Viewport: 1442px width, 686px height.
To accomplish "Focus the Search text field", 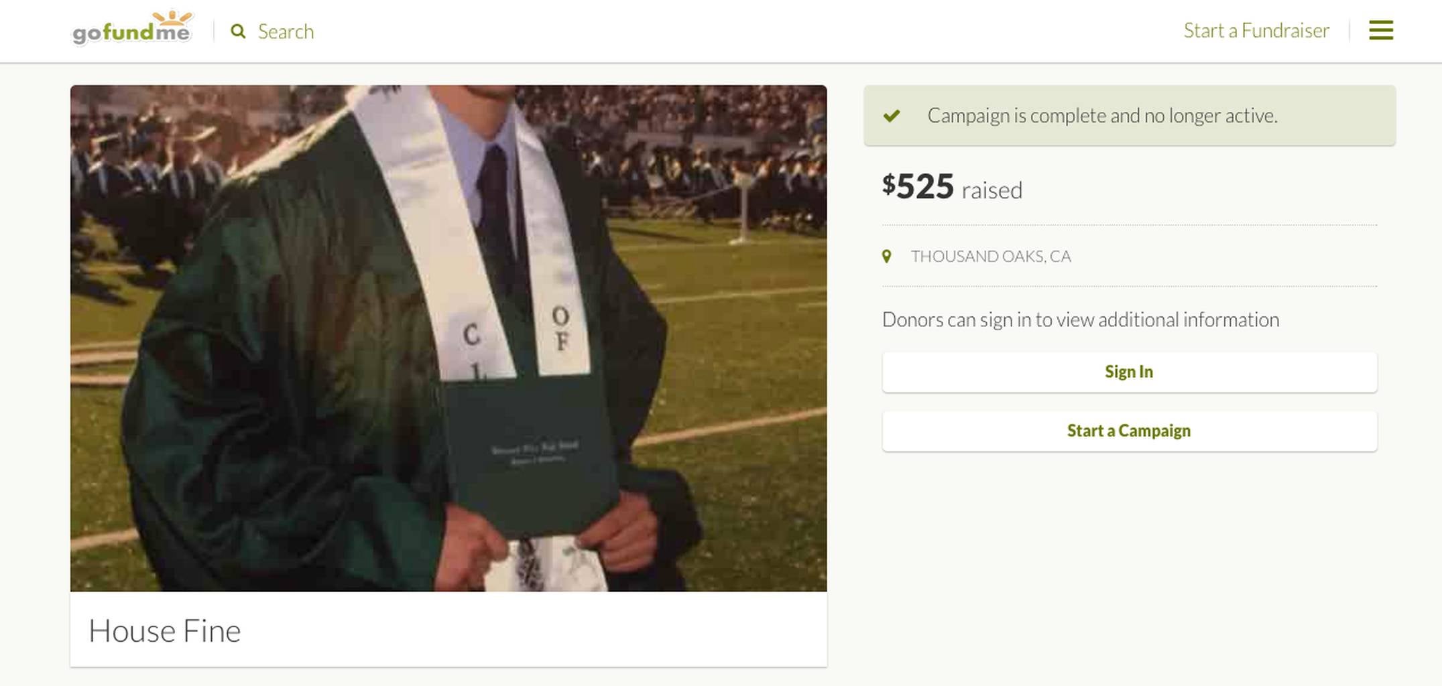I will point(286,31).
